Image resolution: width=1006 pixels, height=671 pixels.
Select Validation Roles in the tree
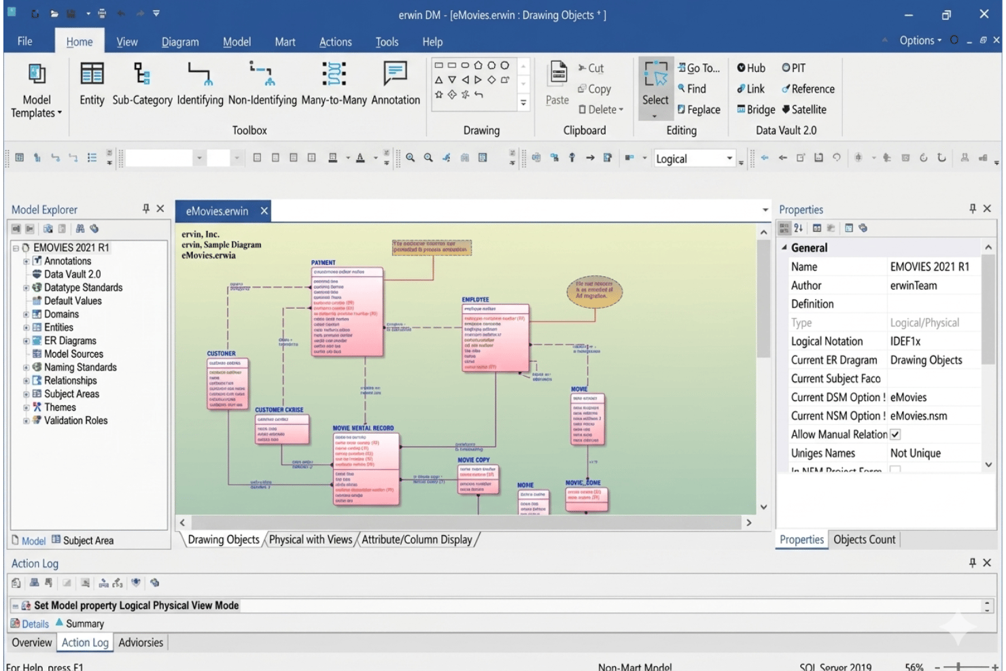coord(76,421)
